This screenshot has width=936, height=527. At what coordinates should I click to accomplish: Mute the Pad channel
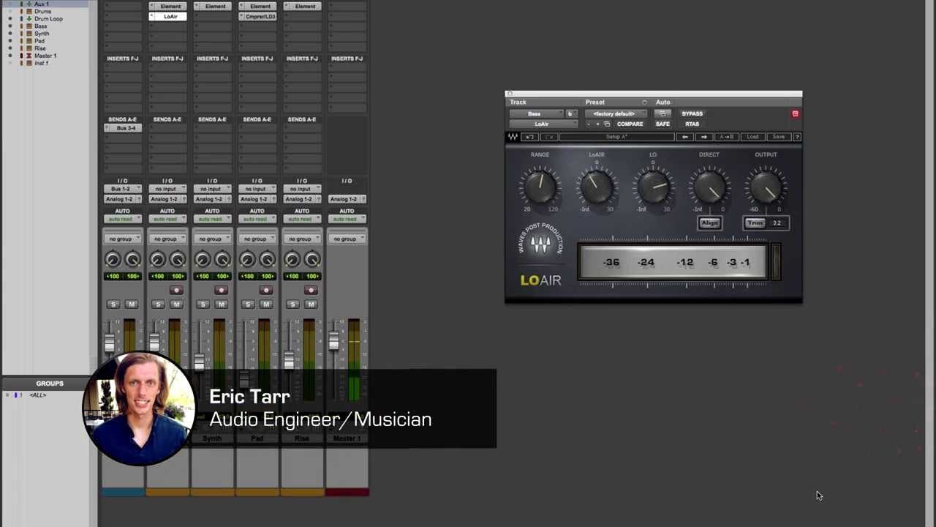point(265,304)
